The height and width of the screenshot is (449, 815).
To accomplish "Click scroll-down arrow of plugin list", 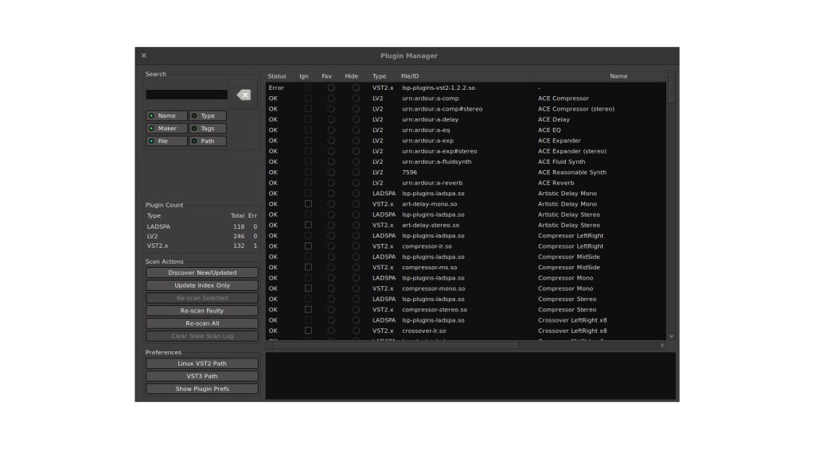I will point(671,336).
